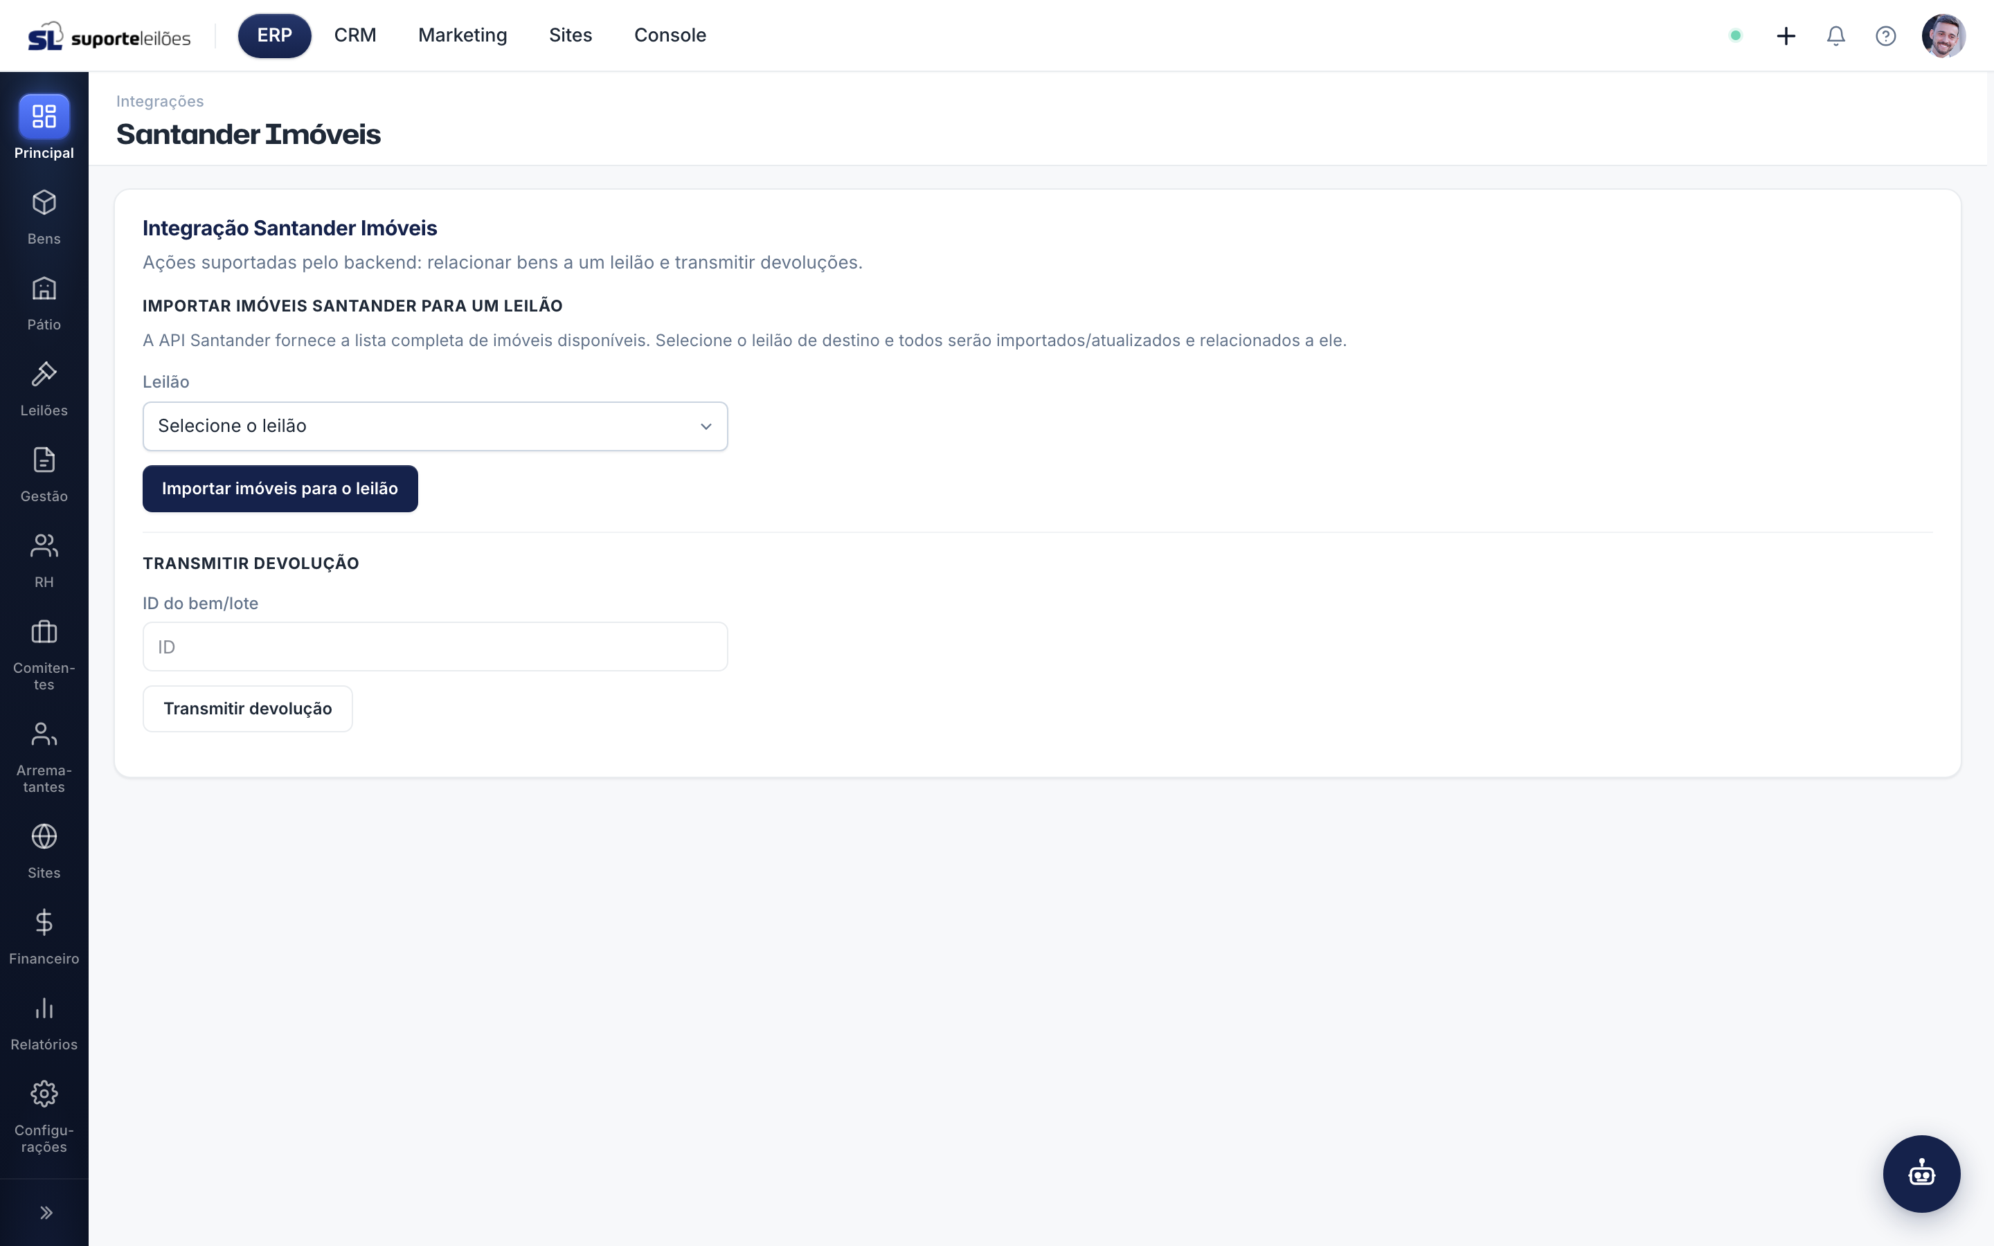This screenshot has width=1994, height=1246.
Task: Go to Pátio in the sidebar
Action: [x=44, y=303]
